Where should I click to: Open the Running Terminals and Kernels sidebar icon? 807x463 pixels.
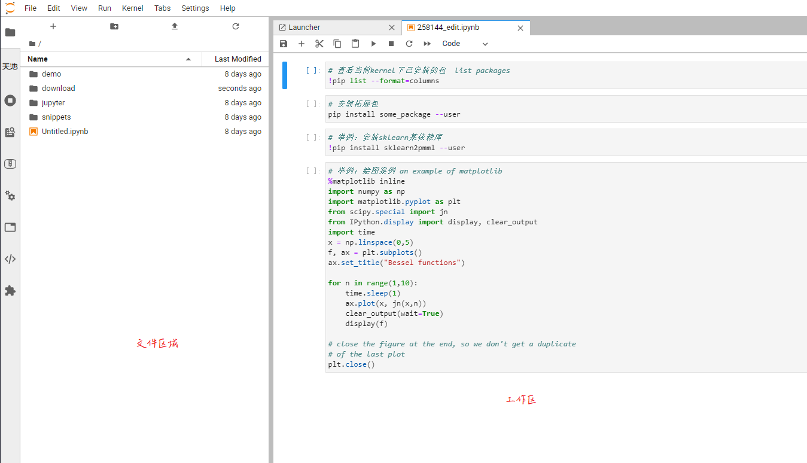pos(10,100)
